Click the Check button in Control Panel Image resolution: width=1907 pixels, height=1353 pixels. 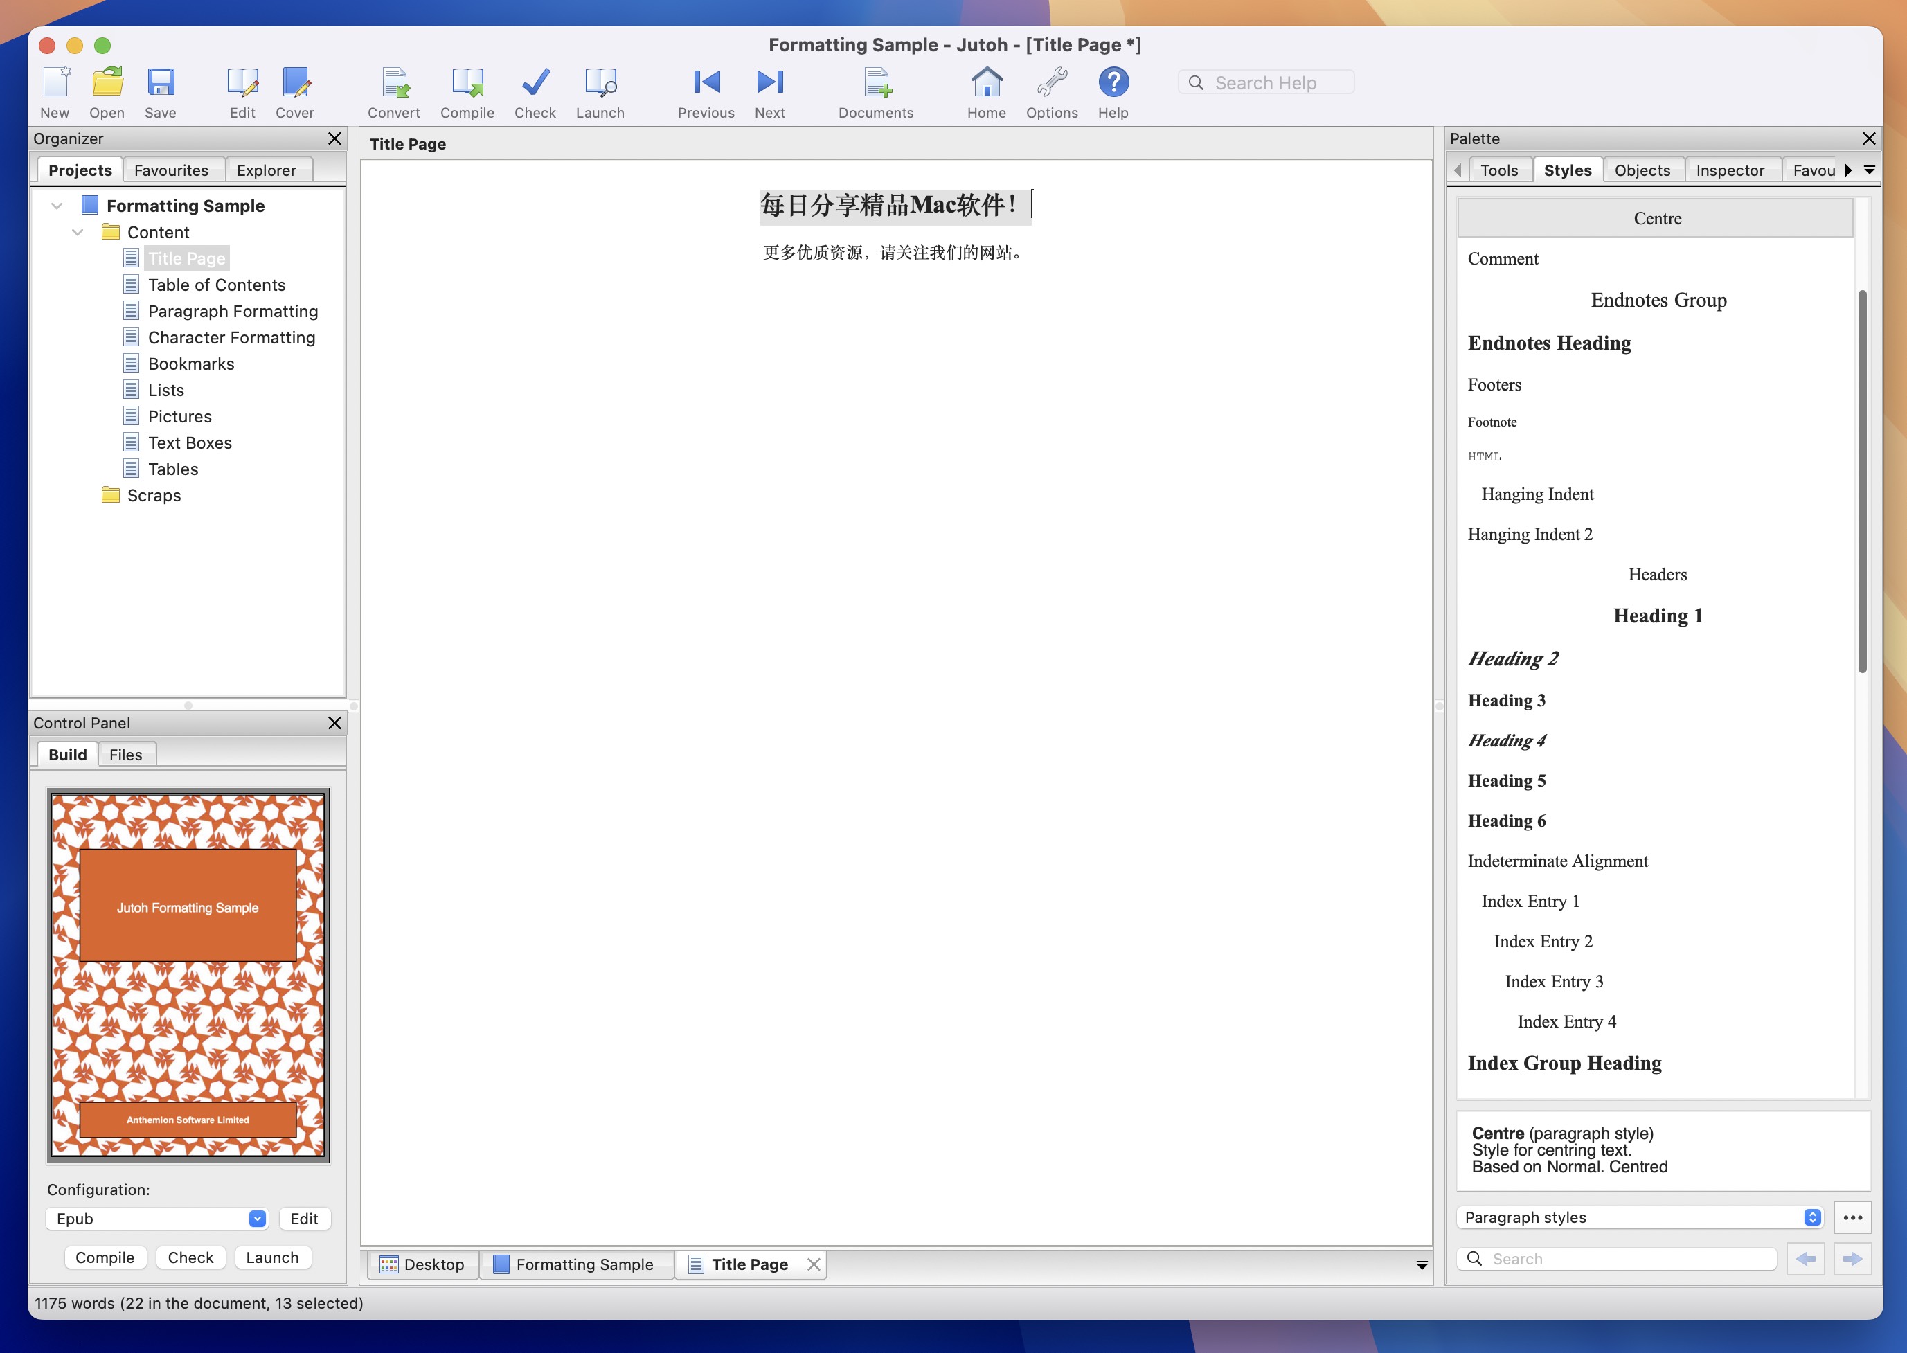coord(191,1257)
